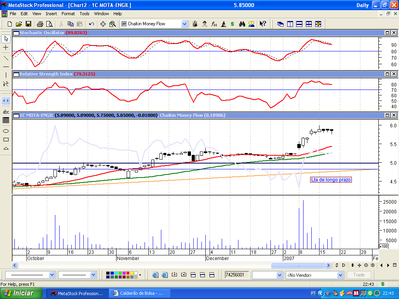Screen dimensions: 399x299
Task: Click the Trade button
Action: click(359, 275)
